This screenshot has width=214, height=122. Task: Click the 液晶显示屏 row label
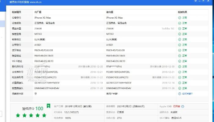[x=17, y=94]
